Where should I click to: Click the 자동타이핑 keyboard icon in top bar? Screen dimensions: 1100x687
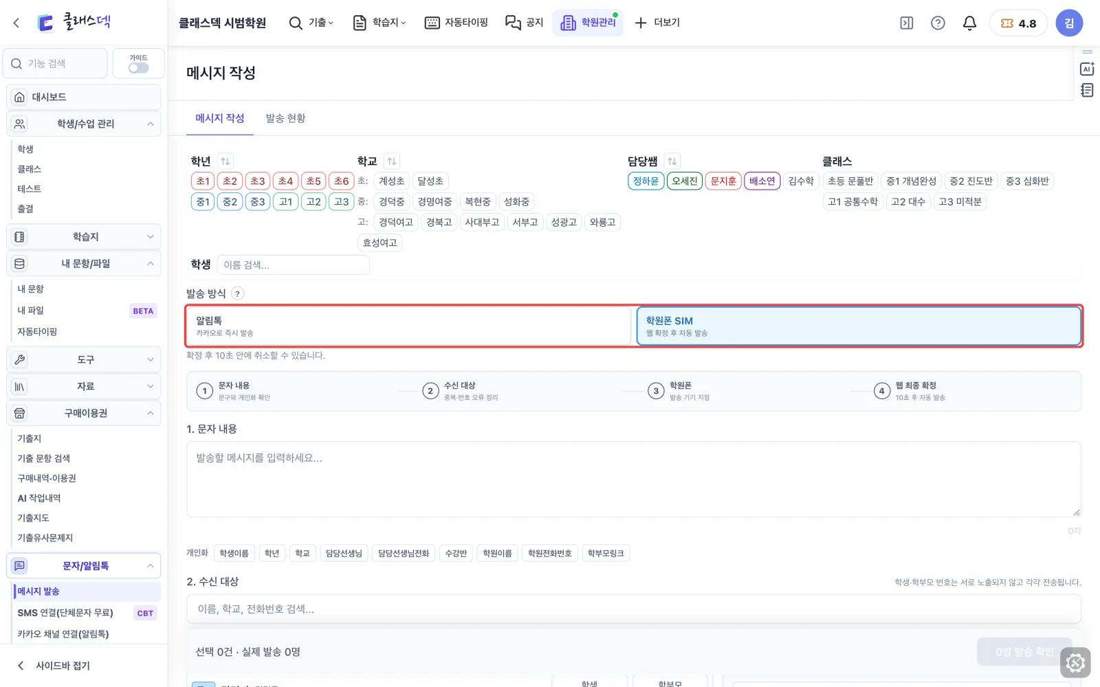[x=432, y=23]
